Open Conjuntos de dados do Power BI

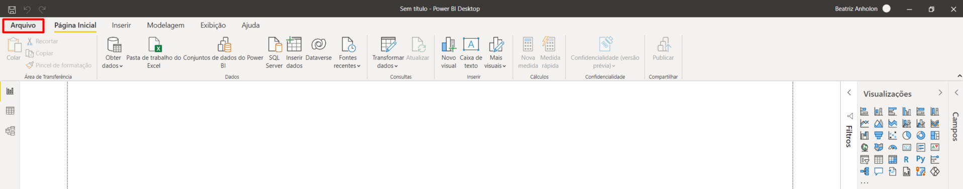[x=223, y=53]
